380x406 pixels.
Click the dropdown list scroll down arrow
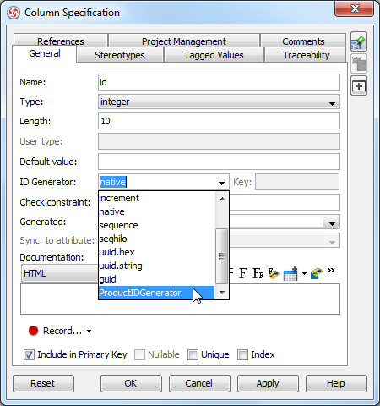pyautogui.click(x=222, y=293)
